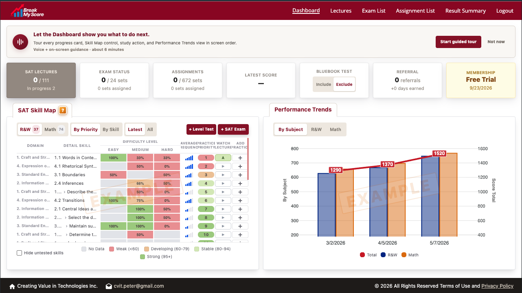Viewport: 522px width, 293px height.
Task: Open Lectures in the top navigation
Action: pos(341,11)
